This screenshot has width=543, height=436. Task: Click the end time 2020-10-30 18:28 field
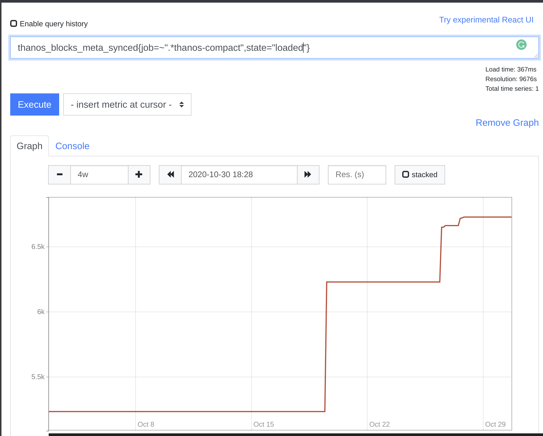(x=239, y=175)
